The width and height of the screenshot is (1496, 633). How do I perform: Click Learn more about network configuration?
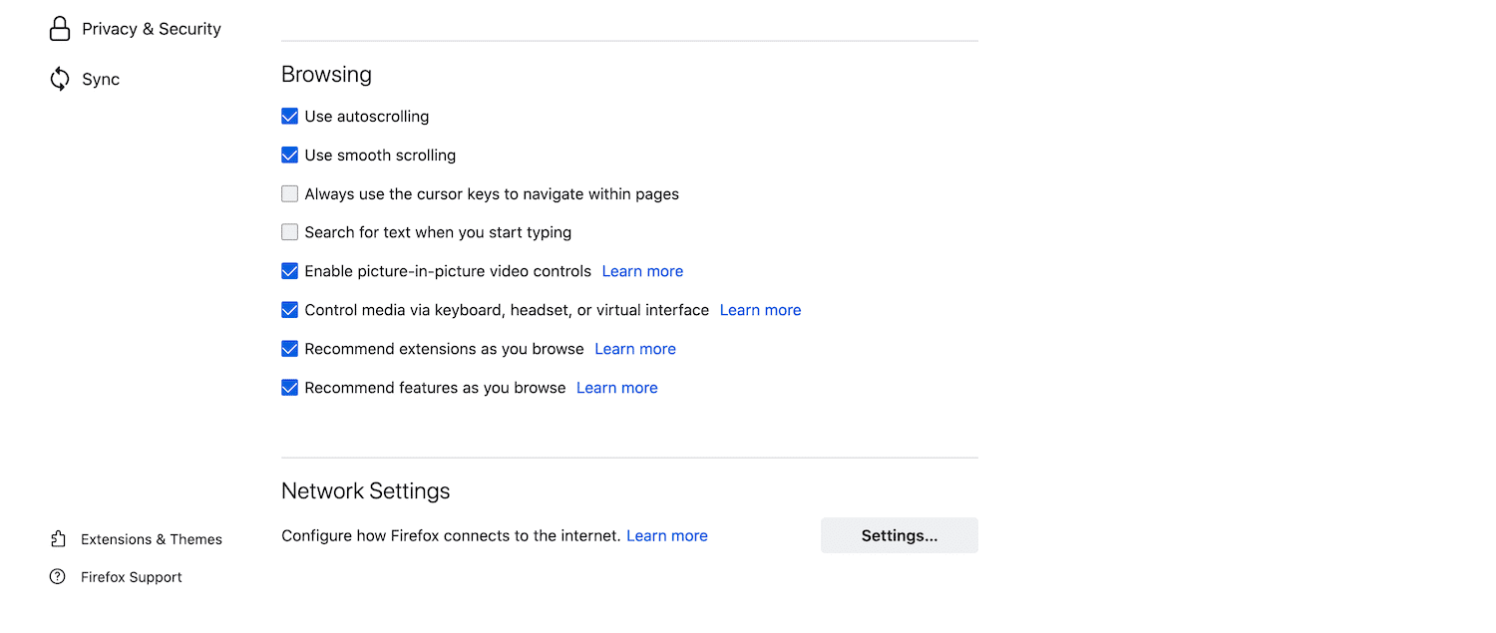666,535
